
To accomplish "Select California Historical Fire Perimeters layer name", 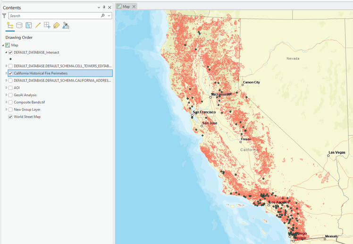I will (x=41, y=73).
